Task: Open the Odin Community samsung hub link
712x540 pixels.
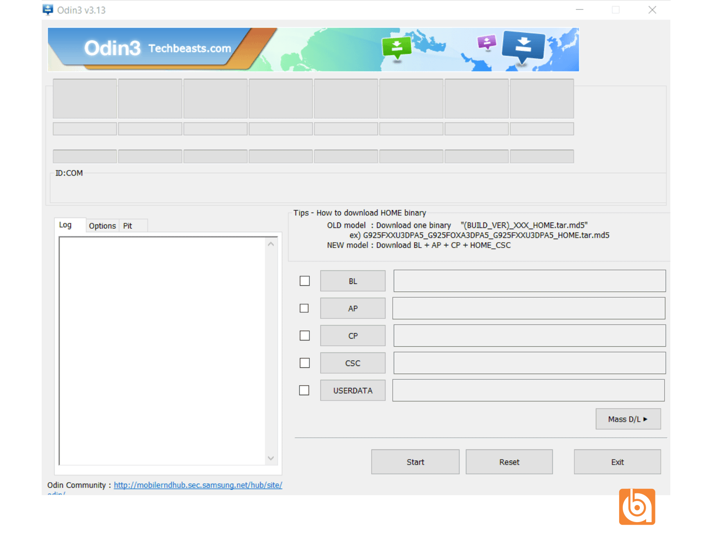Action: click(x=198, y=485)
